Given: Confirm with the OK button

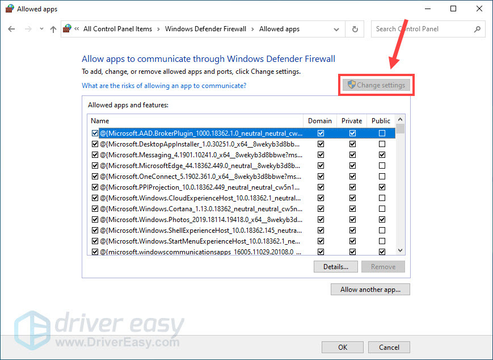Looking at the screenshot, I should tap(343, 347).
